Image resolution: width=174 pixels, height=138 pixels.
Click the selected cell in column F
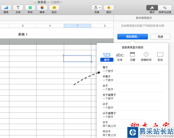pyautogui.click(x=78, y=59)
